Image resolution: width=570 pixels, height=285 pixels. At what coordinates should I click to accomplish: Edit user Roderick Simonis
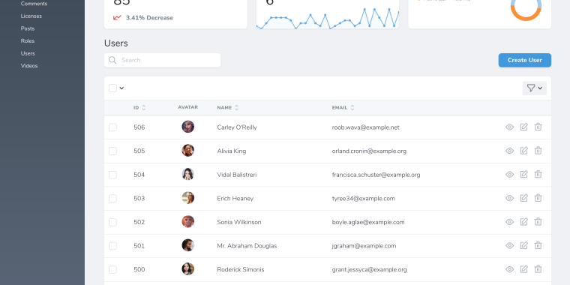[x=523, y=269]
